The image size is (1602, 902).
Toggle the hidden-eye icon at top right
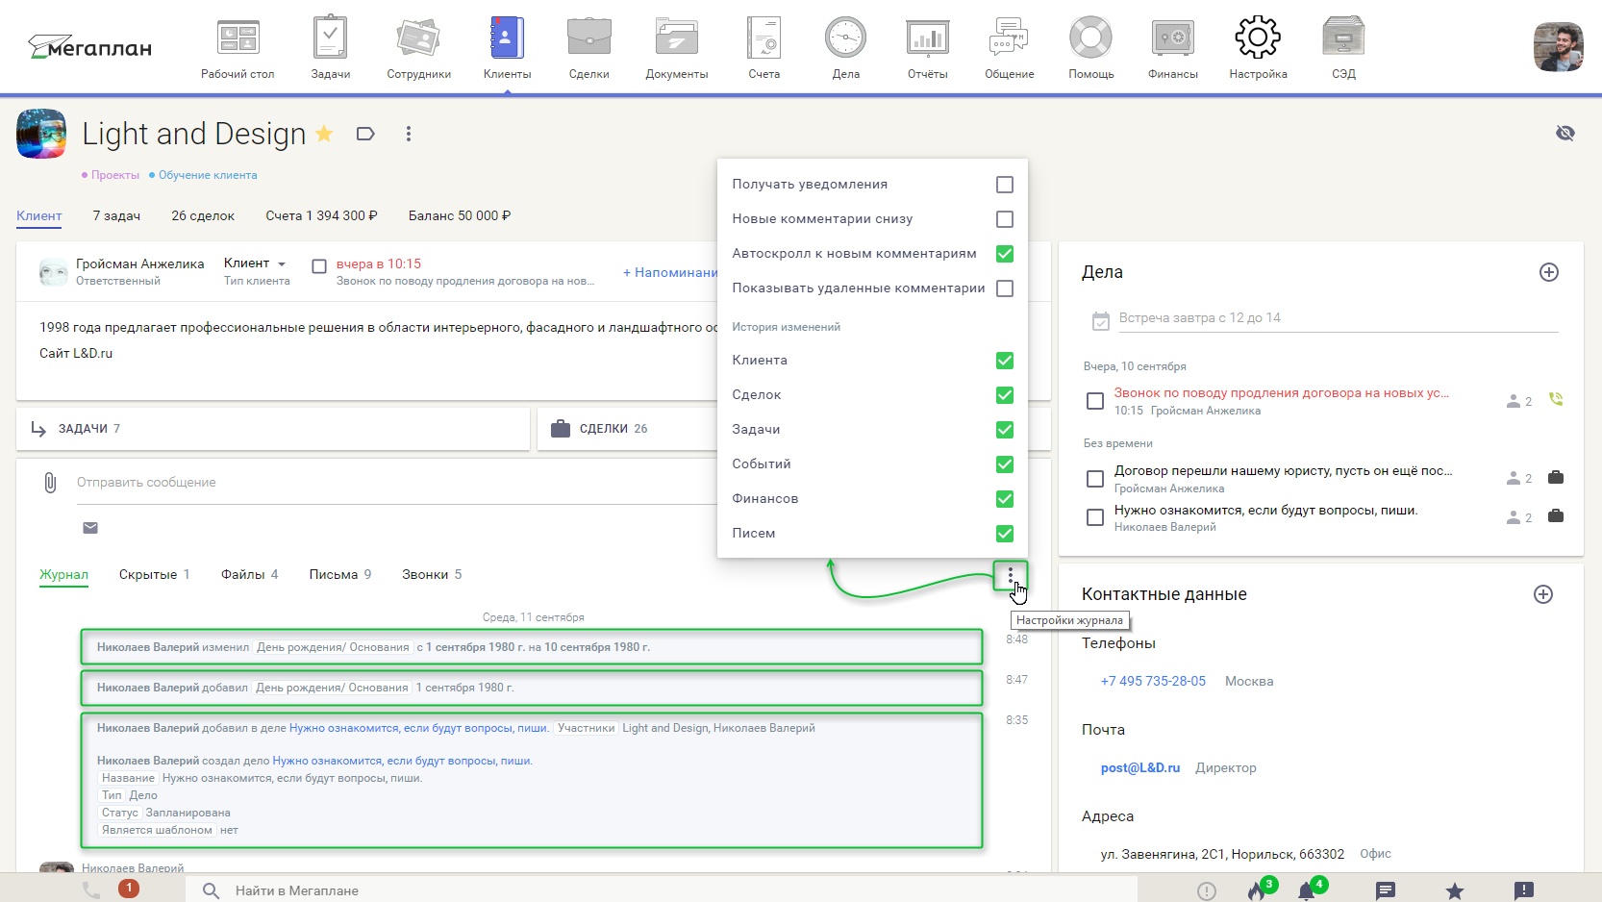(1565, 133)
